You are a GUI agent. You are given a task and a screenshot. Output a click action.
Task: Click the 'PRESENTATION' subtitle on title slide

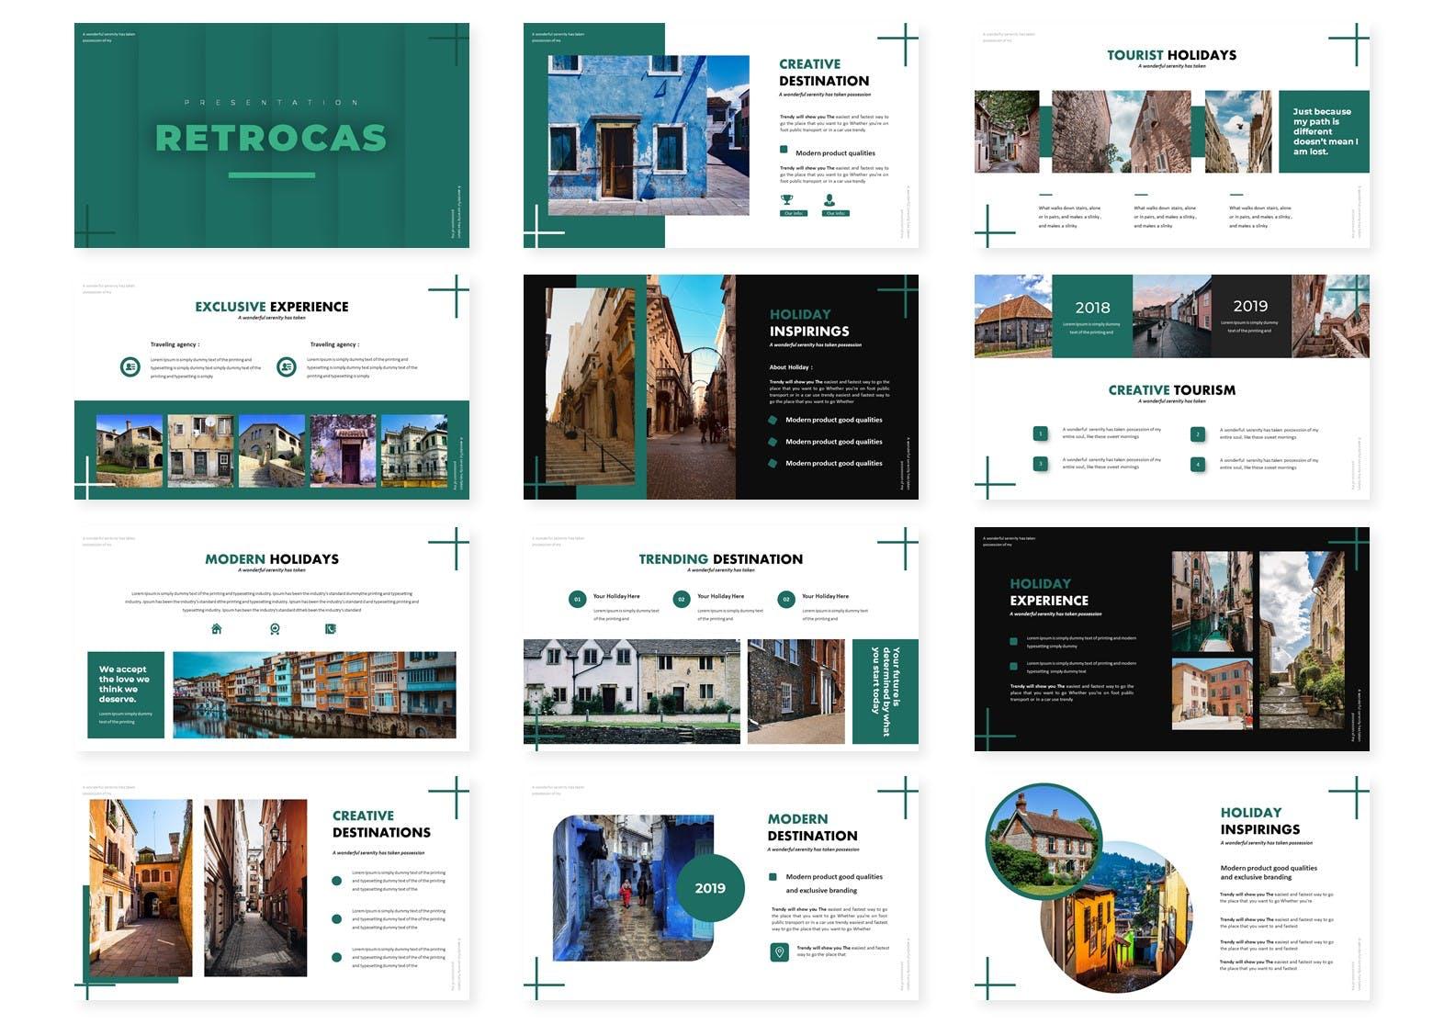click(x=272, y=103)
